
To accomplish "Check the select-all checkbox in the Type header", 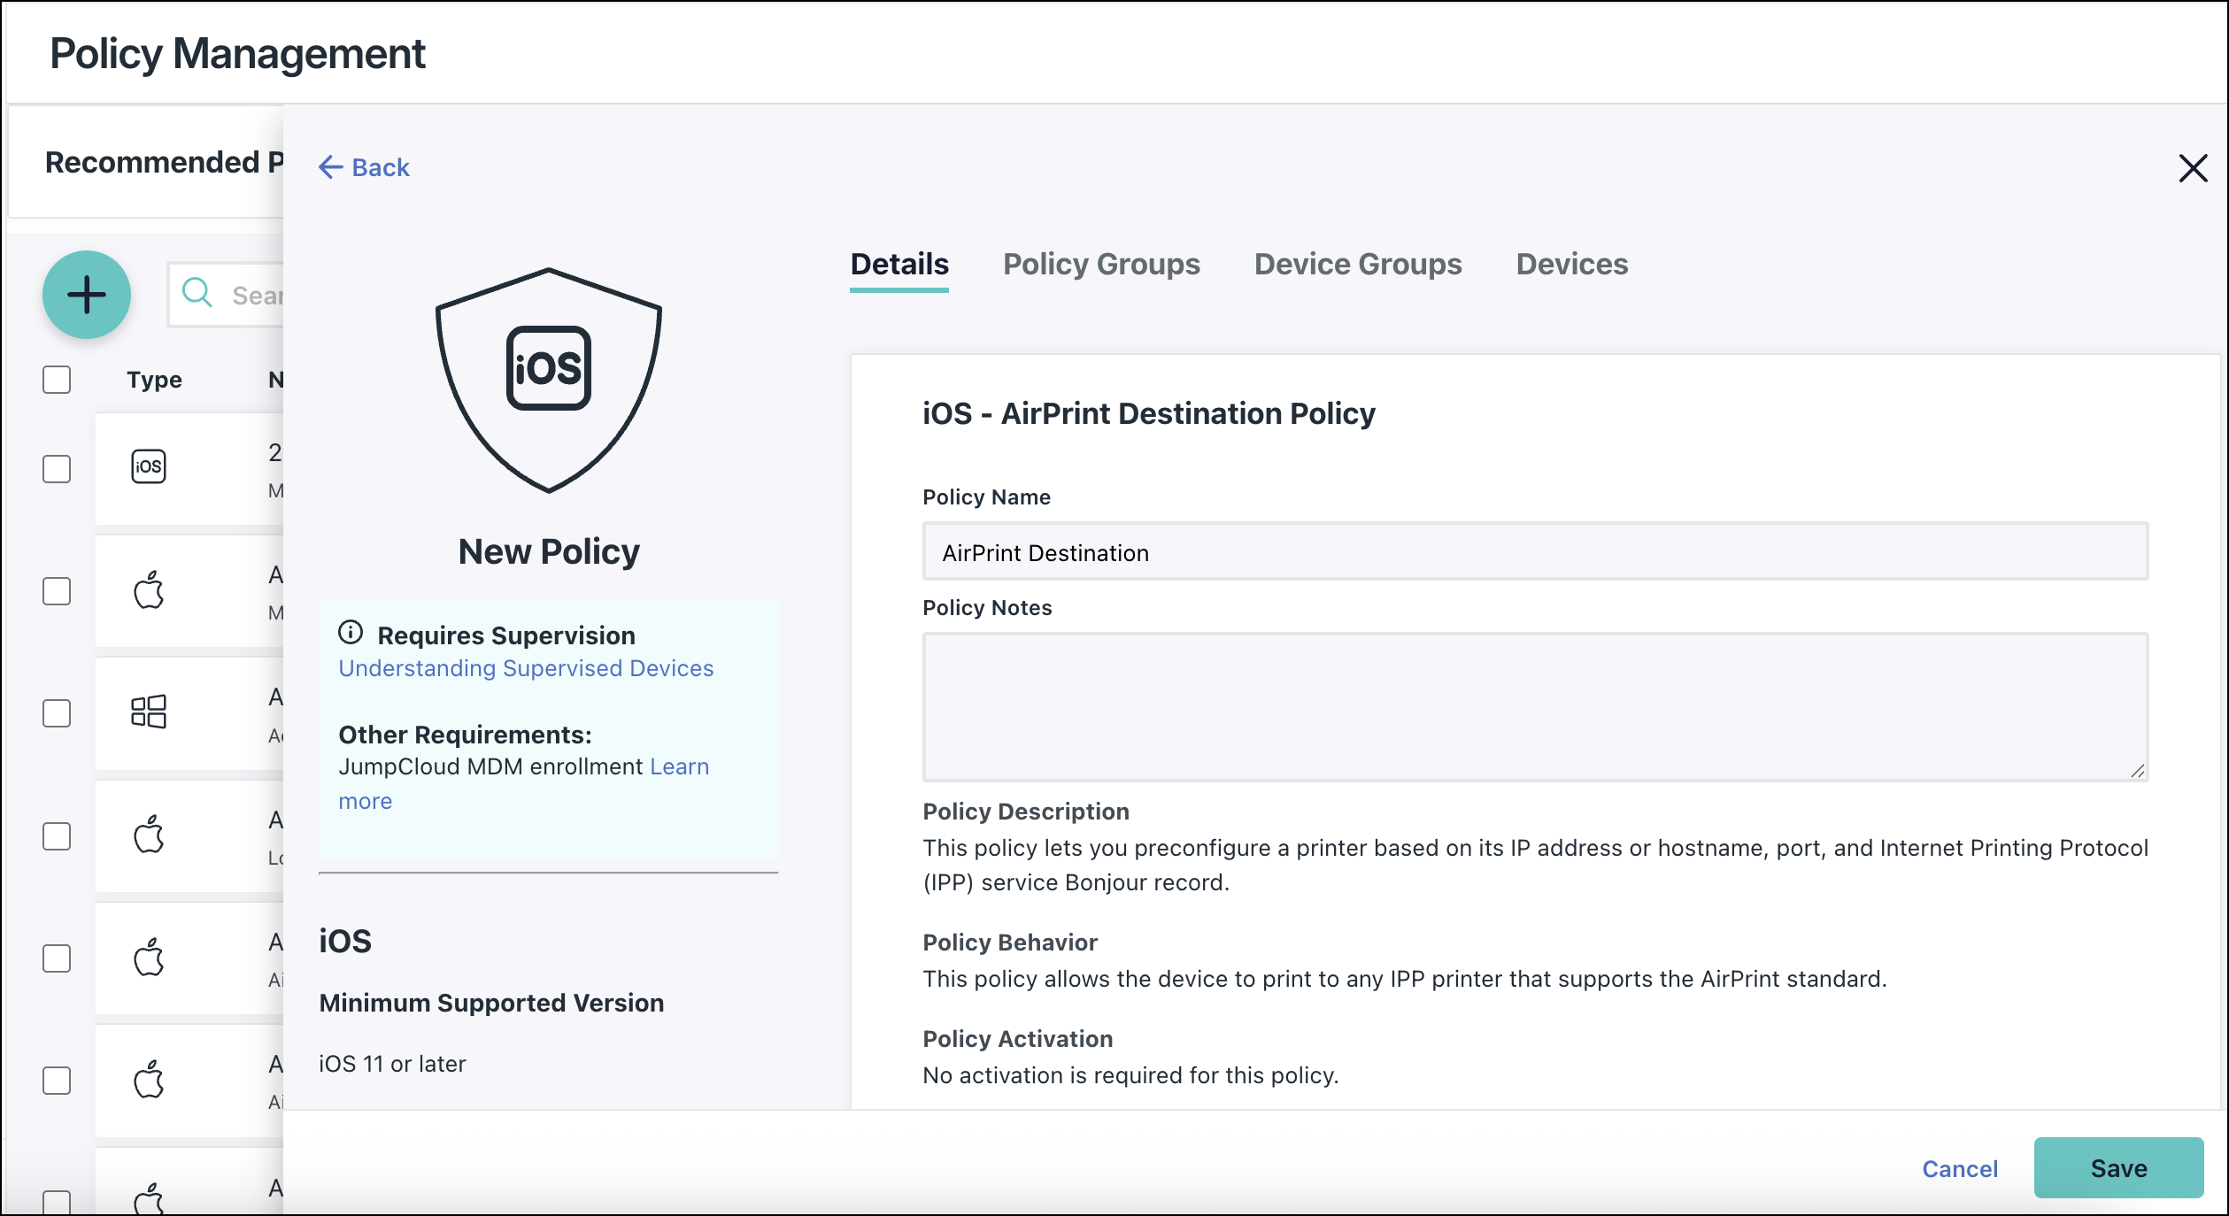I will (56, 379).
